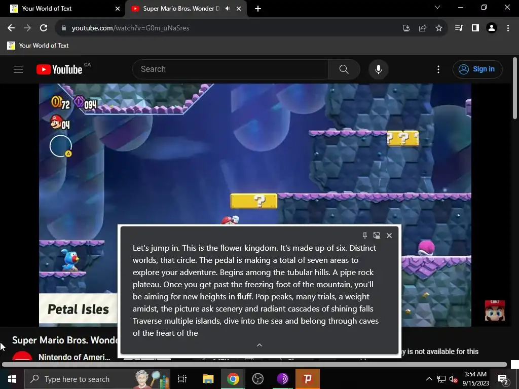
Task: Click the YouTube search magnifier button
Action: (344, 69)
